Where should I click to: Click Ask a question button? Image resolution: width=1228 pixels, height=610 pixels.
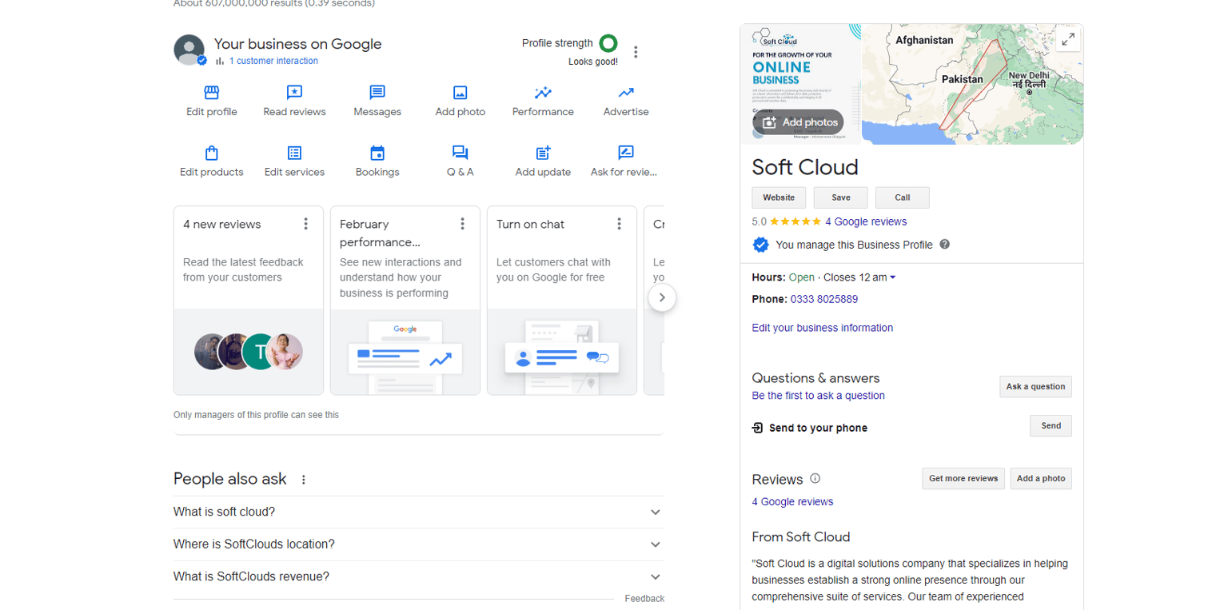tap(1035, 387)
